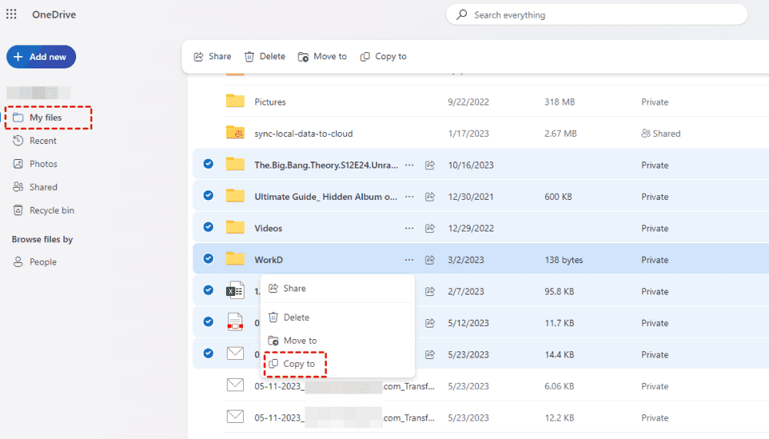The height and width of the screenshot is (439, 769).
Task: Open more options for Videos folder
Action: 409,228
